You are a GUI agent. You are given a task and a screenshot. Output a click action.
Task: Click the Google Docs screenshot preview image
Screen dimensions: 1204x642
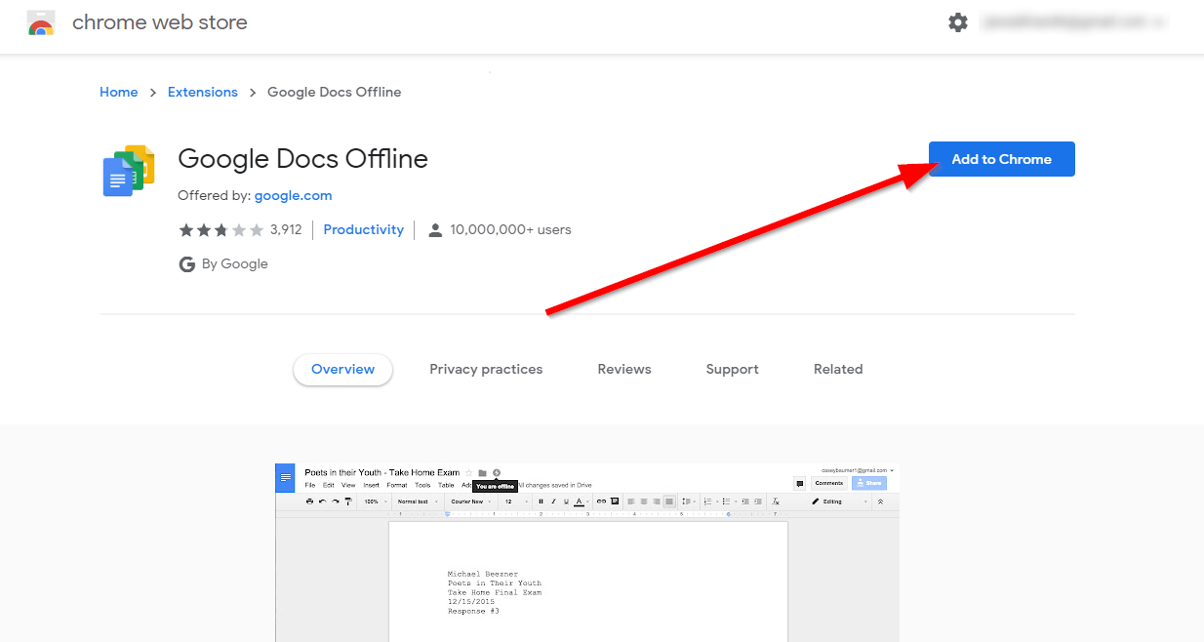(x=587, y=552)
